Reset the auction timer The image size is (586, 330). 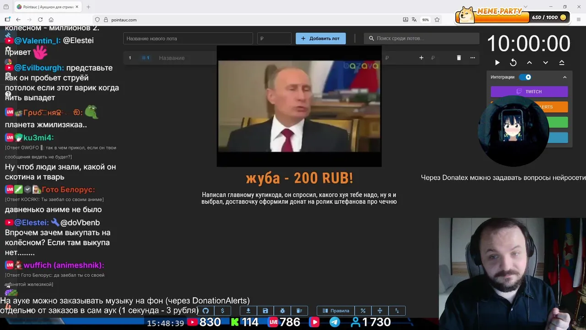click(513, 63)
